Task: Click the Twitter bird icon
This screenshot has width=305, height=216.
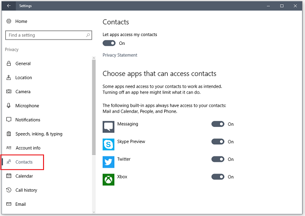Action: coord(109,162)
